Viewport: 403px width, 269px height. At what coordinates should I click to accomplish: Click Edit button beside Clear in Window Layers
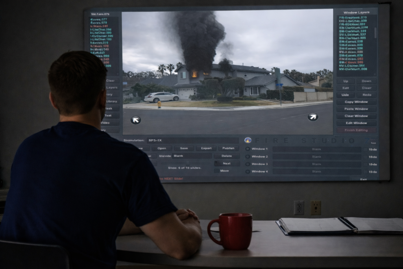346,88
